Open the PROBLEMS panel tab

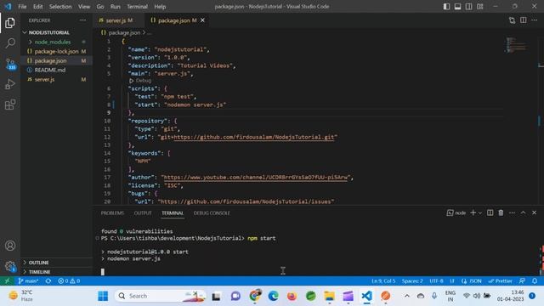coord(112,213)
